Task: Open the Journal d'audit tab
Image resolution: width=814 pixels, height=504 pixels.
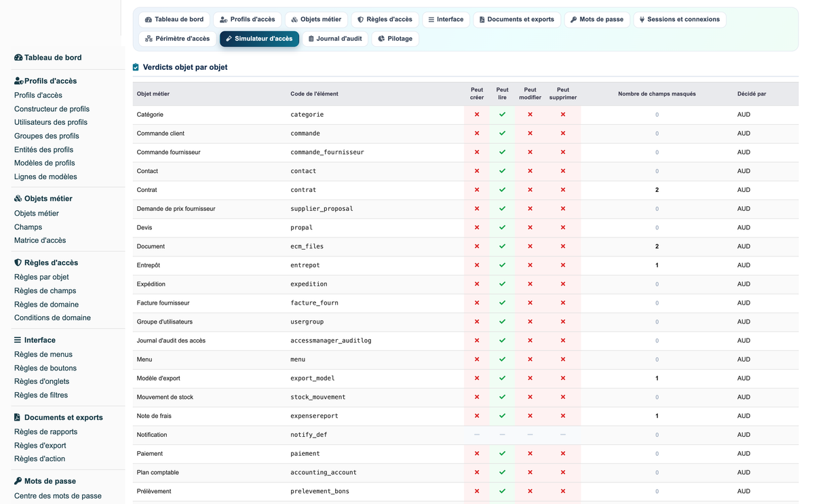Action: [x=335, y=39]
